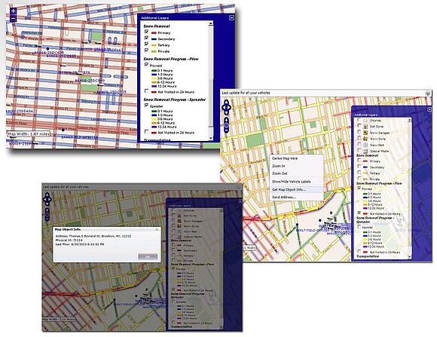Pan right arrow in right map window
Image resolution: width=437 pixels, height=337 pixels.
pos(230,107)
